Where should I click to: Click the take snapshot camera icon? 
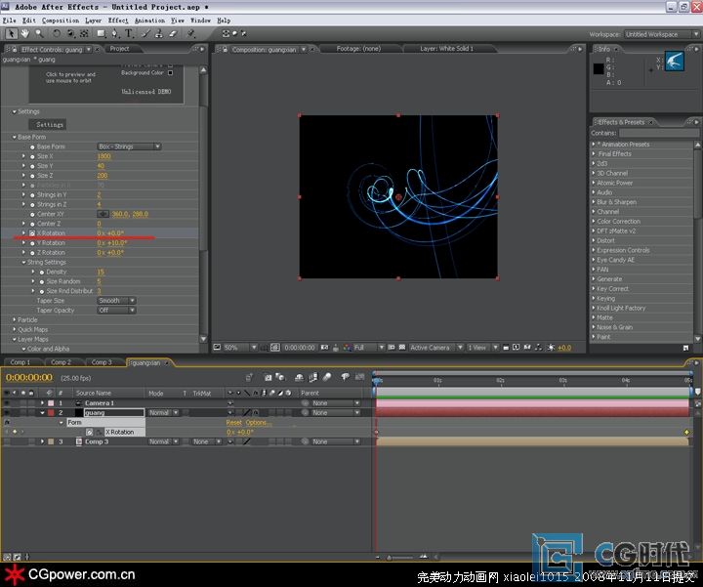point(324,348)
